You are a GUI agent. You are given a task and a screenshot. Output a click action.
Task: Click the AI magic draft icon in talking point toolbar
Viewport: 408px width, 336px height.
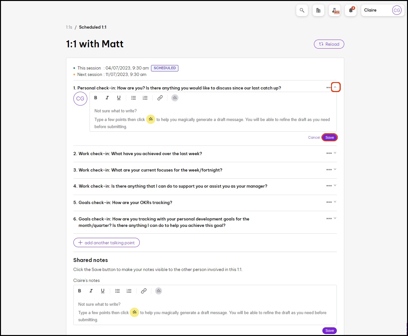click(175, 98)
